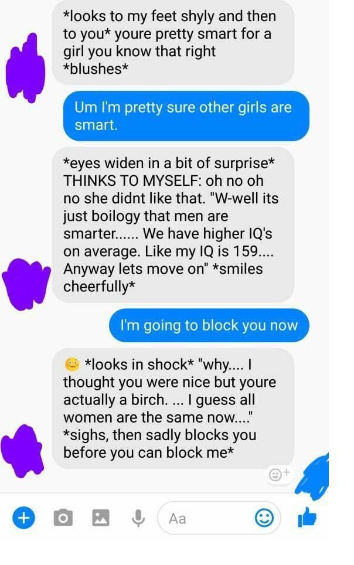Select the 'youre pretty smart for a girl' message
The image size is (354, 565).
tap(173, 43)
